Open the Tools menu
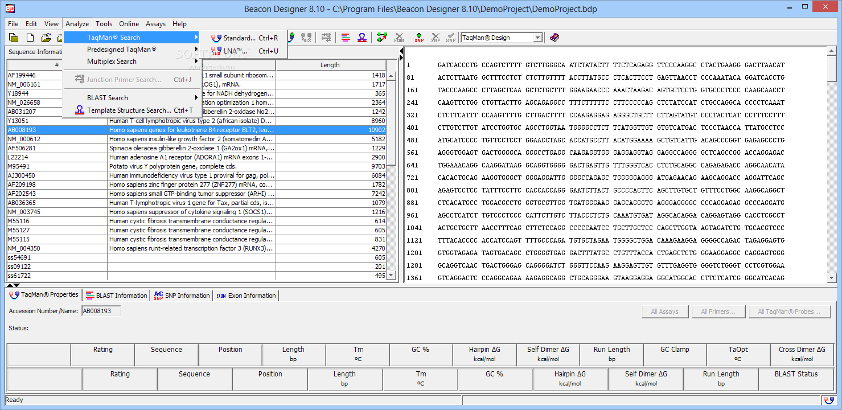842x410 pixels. coord(104,24)
